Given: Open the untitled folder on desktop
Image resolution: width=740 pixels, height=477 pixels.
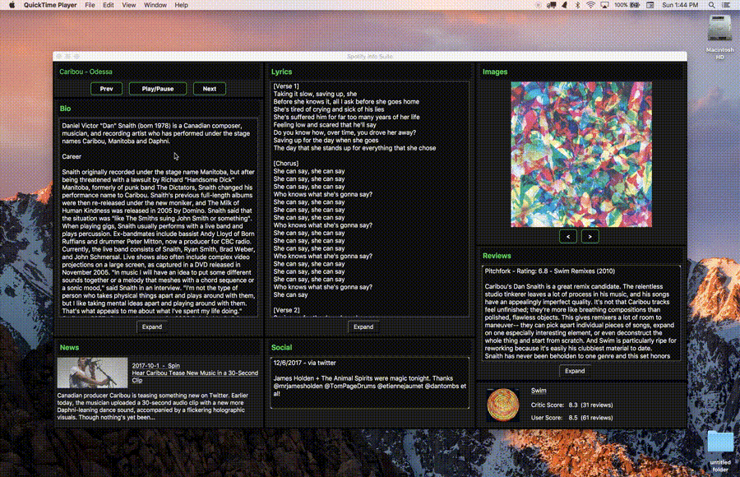Looking at the screenshot, I should [x=719, y=442].
